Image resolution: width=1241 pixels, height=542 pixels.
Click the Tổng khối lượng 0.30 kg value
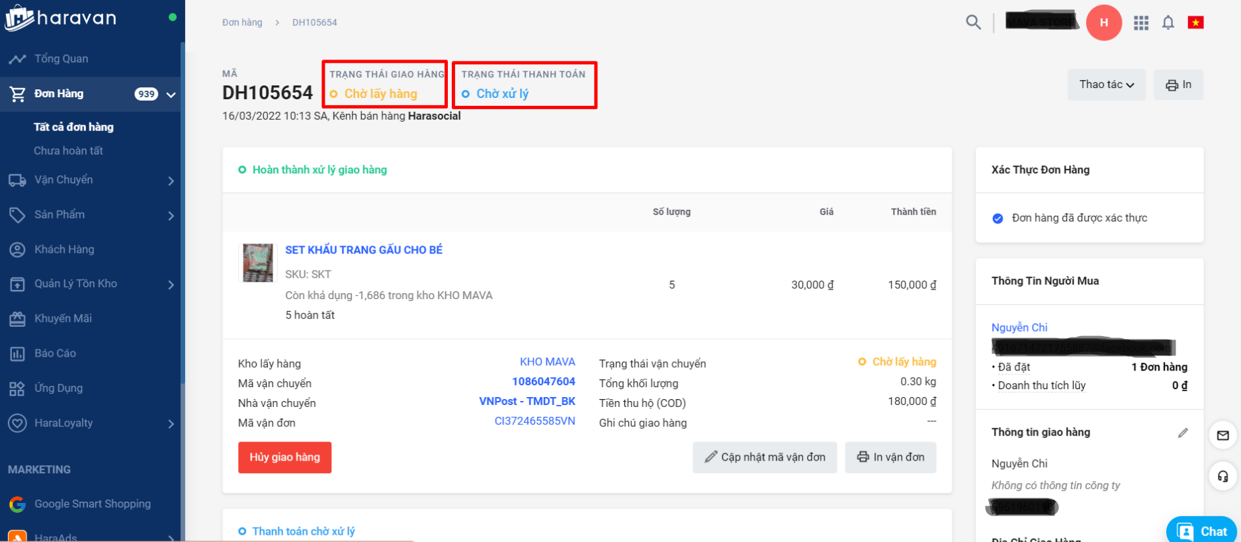[918, 382]
